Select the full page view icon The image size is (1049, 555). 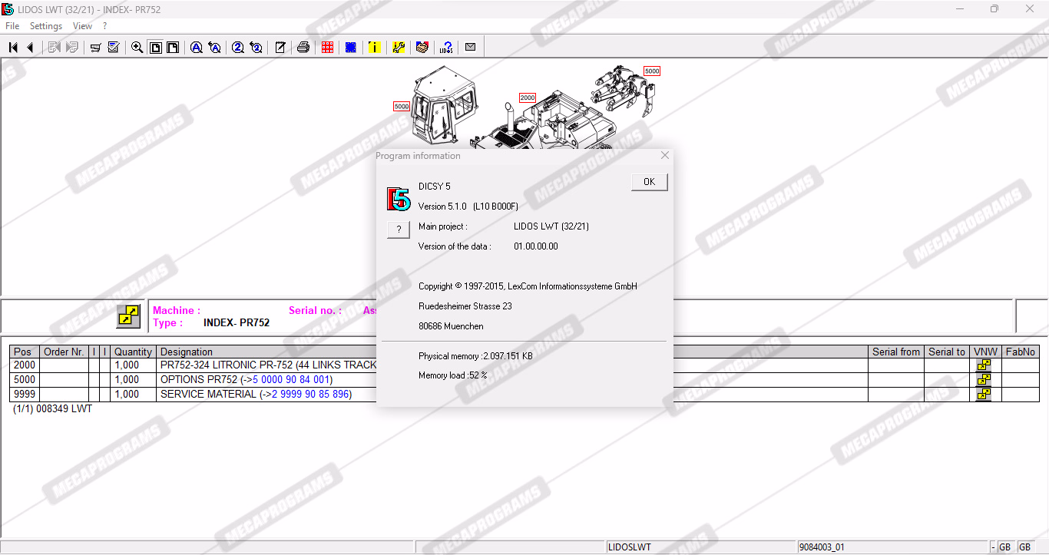pos(155,48)
